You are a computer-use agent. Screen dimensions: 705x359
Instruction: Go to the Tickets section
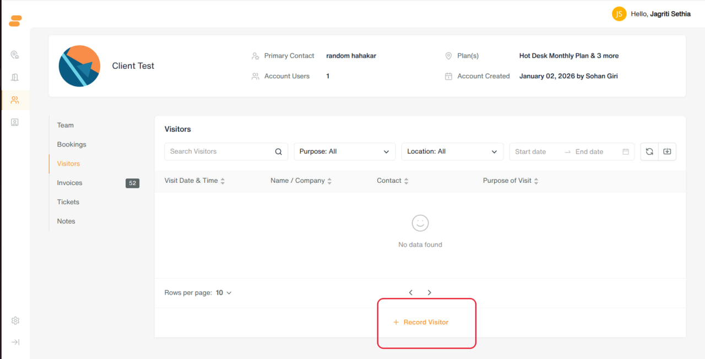pos(68,202)
